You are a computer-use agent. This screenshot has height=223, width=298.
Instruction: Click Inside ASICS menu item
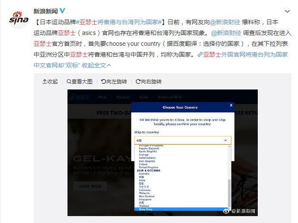tap(170, 97)
